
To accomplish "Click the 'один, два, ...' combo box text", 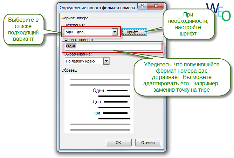I will click(x=87, y=32).
